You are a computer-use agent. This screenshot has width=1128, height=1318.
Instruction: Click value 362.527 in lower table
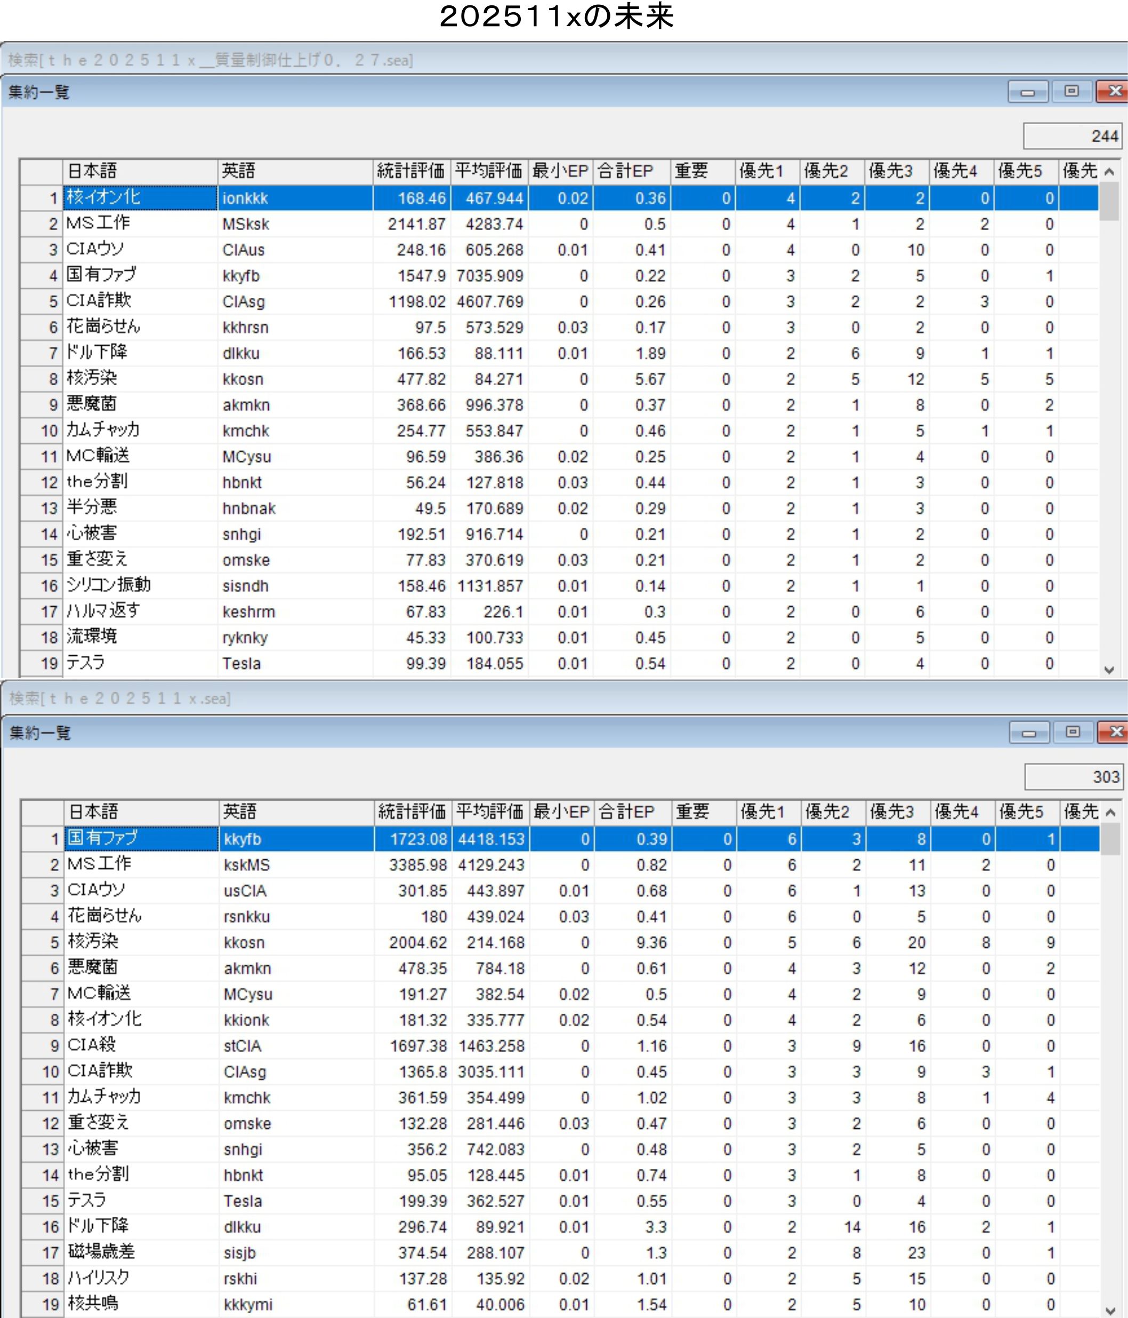491,1201
